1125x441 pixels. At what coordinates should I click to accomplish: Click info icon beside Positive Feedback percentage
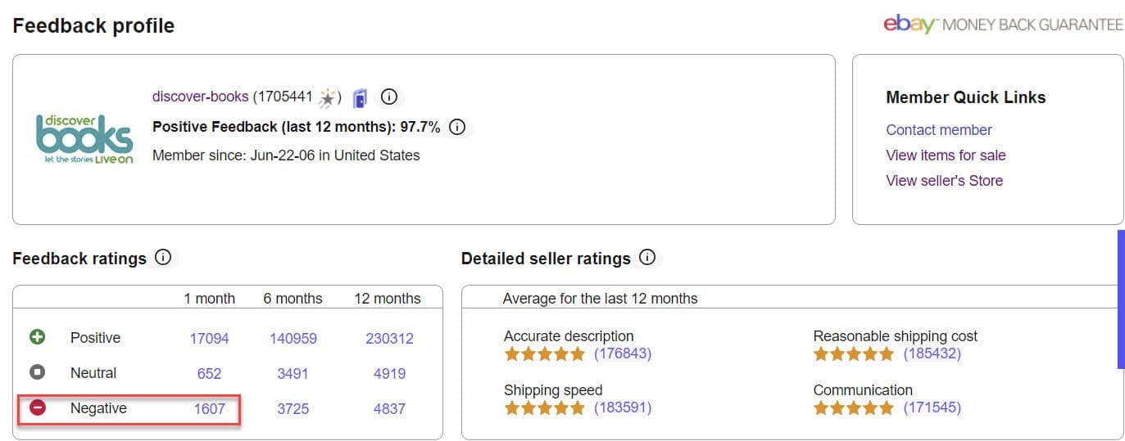tap(458, 127)
